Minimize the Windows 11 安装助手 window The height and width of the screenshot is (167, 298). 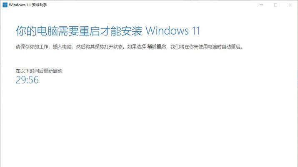261,5
